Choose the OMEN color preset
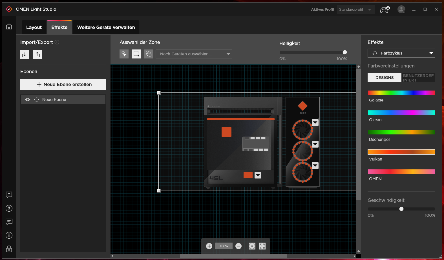Image resolution: width=444 pixels, height=260 pixels. pyautogui.click(x=401, y=171)
